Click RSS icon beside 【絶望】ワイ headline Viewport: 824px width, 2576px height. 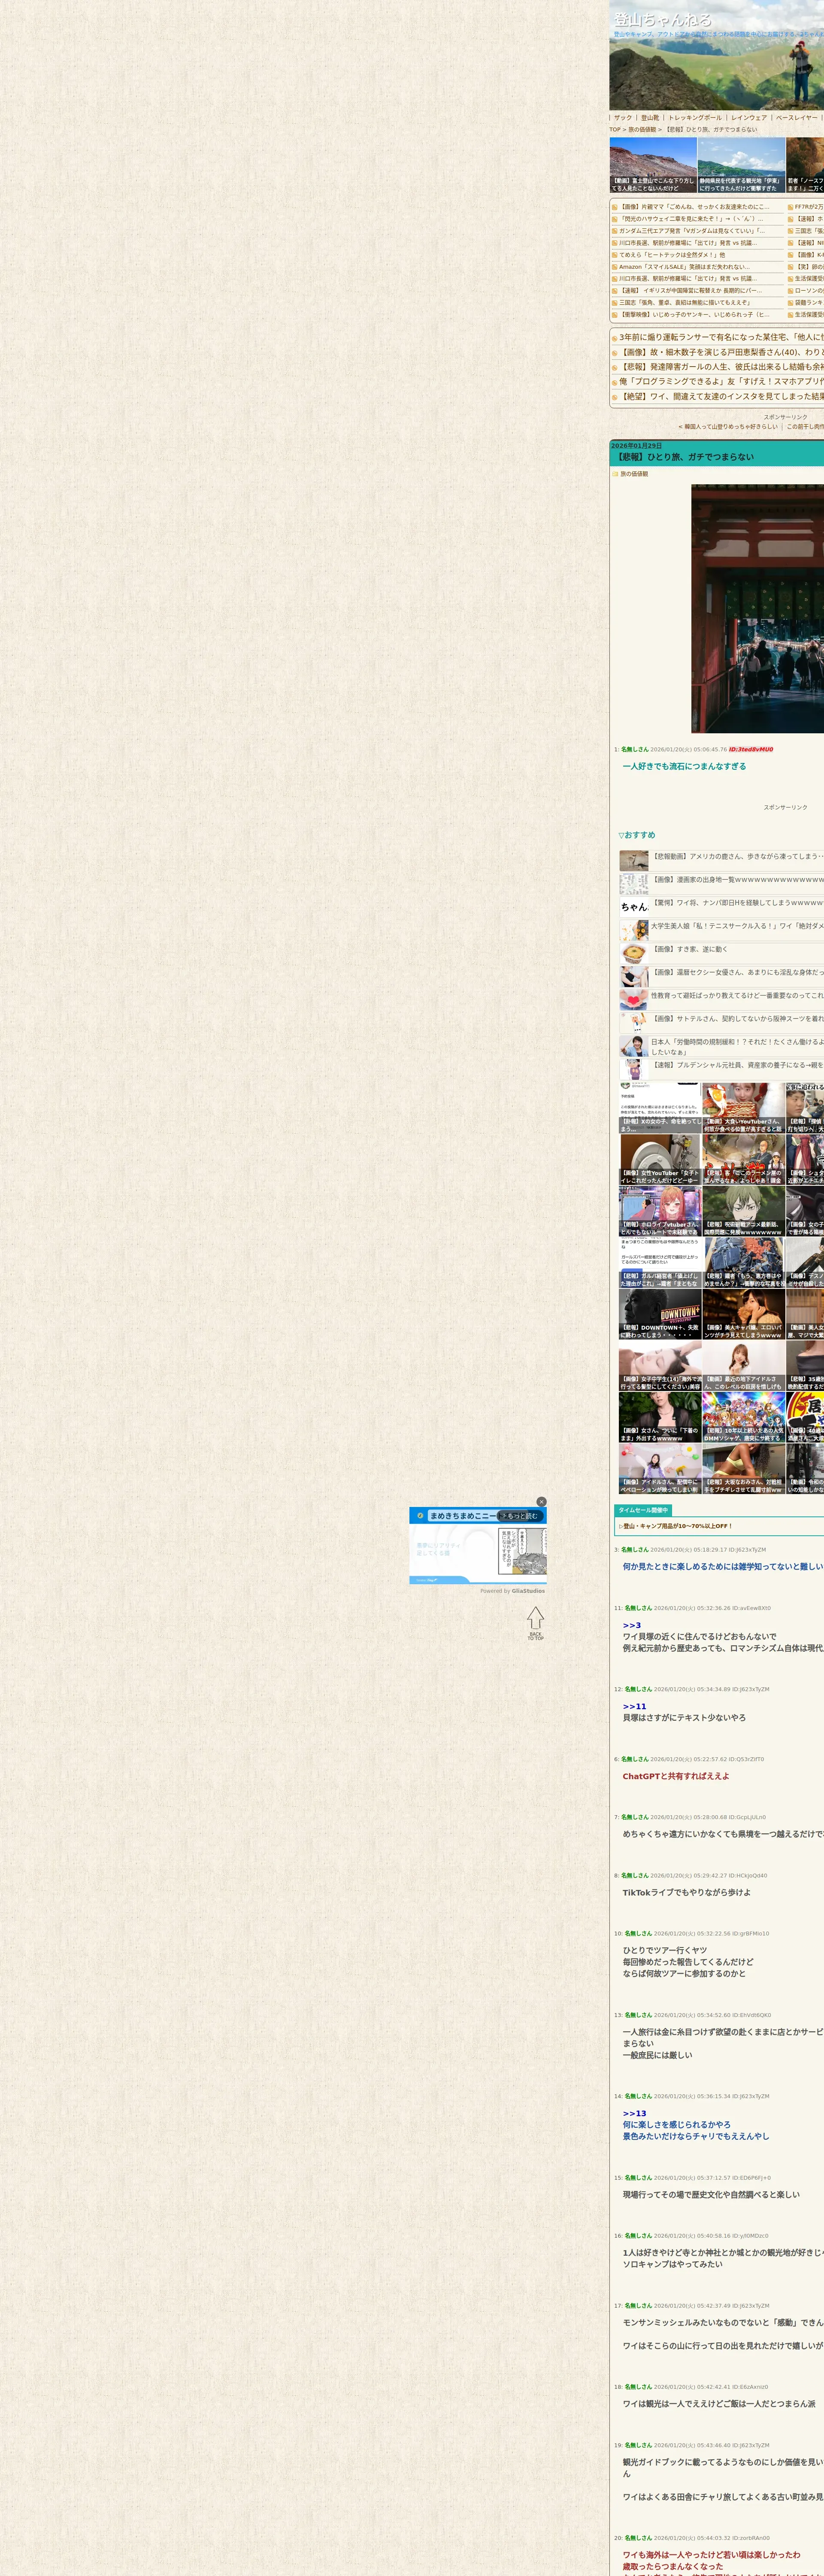click(x=614, y=397)
